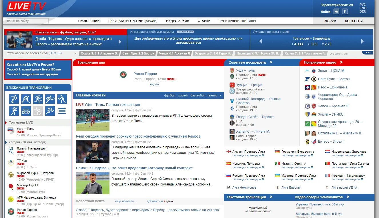The width and height of the screenshot is (379, 218).
Task: Switch site language to ENG
Action: [363, 8]
